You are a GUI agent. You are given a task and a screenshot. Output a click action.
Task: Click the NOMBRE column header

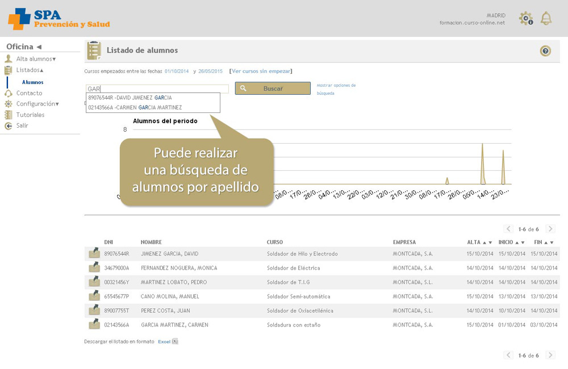coord(151,242)
